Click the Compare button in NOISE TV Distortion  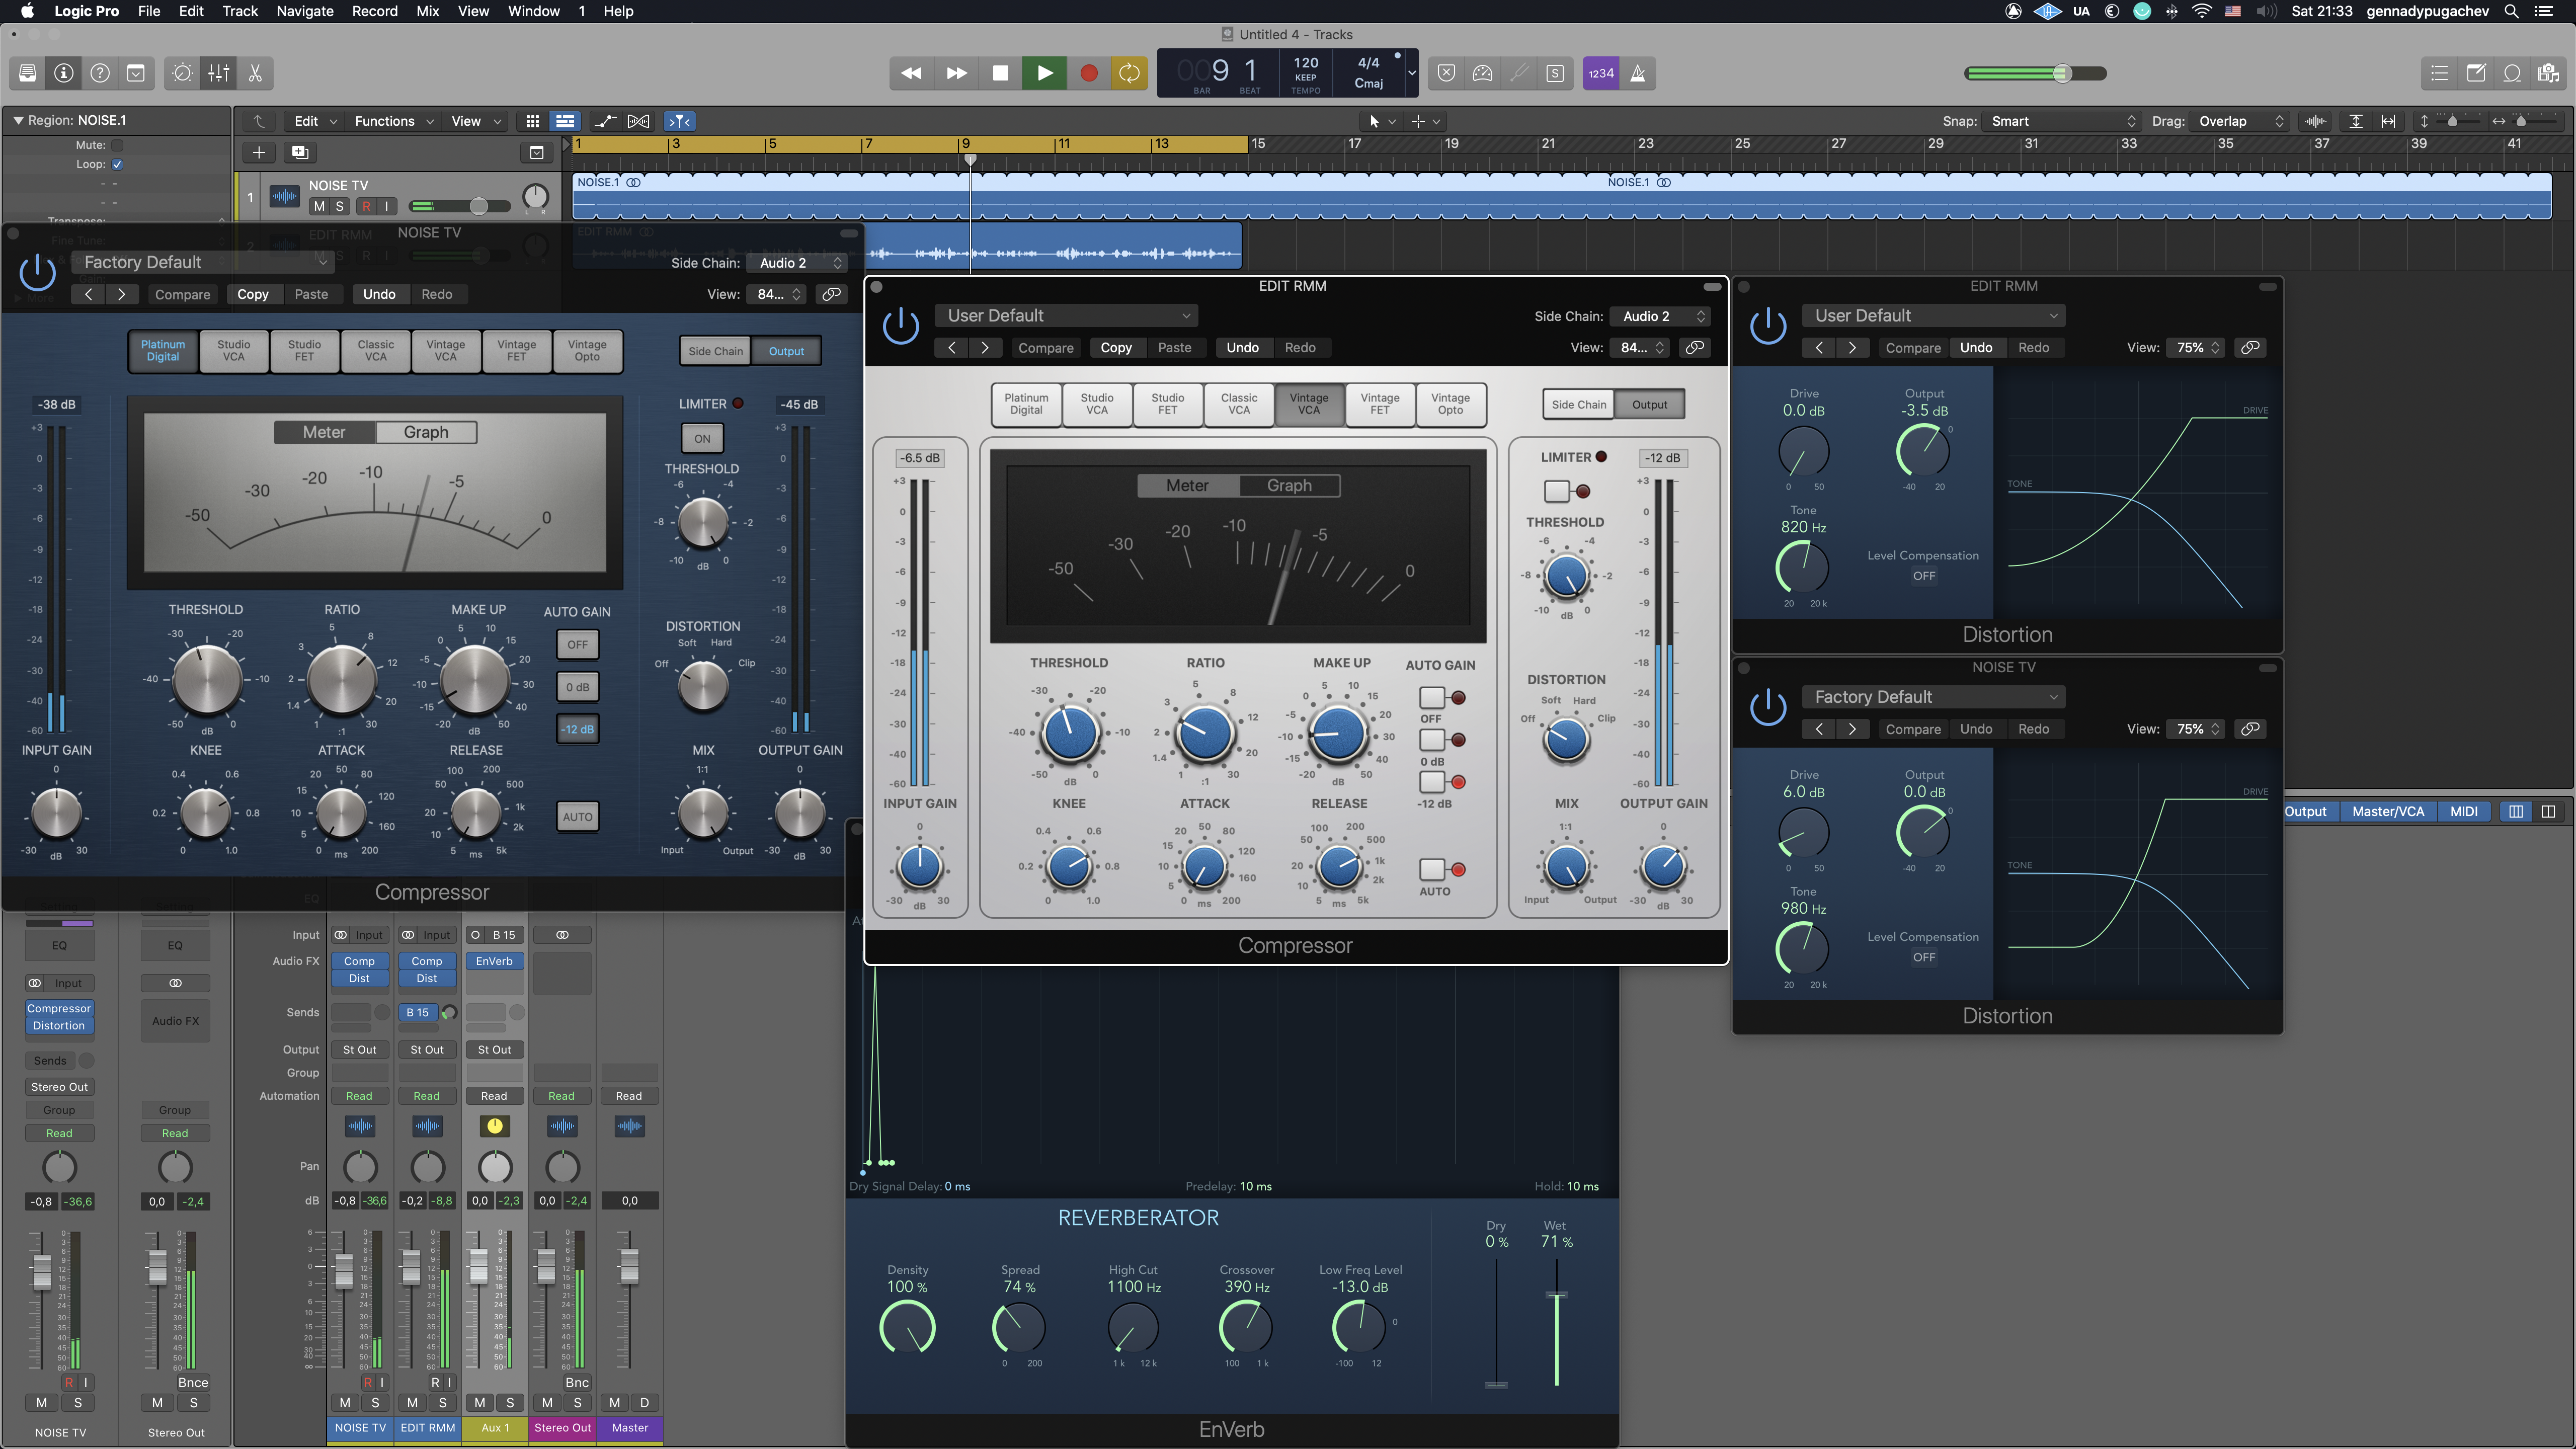(1912, 729)
